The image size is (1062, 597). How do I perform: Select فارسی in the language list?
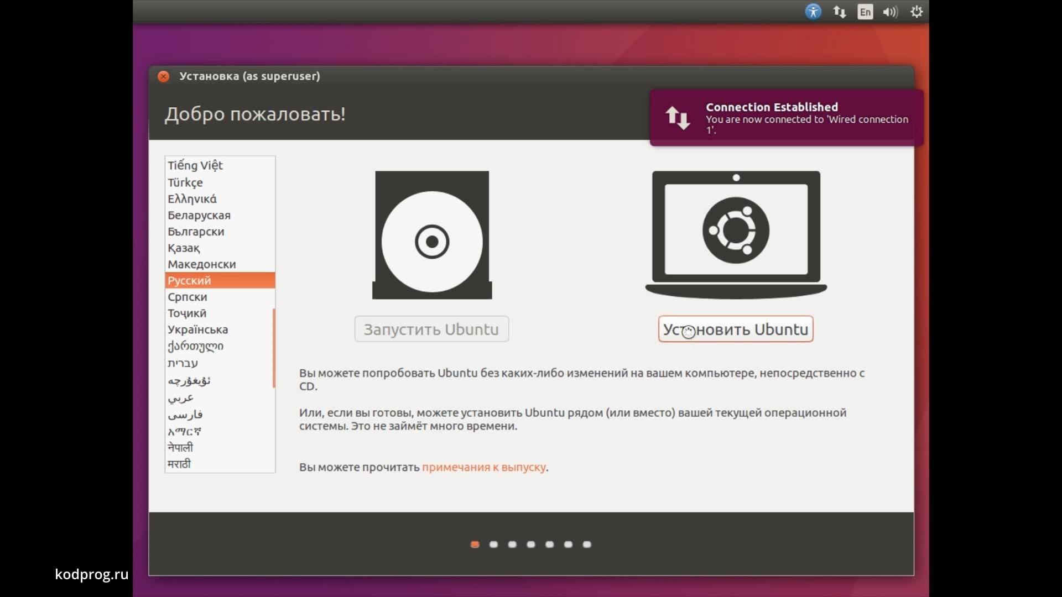coord(220,415)
